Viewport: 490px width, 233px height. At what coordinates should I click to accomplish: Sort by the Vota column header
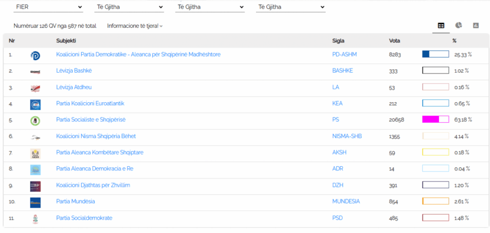395,41
